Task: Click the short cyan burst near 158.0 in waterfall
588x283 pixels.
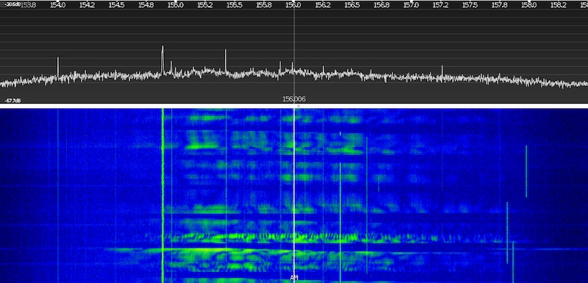Action: (x=526, y=171)
